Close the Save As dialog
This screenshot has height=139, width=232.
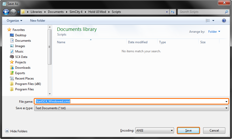[224, 3]
